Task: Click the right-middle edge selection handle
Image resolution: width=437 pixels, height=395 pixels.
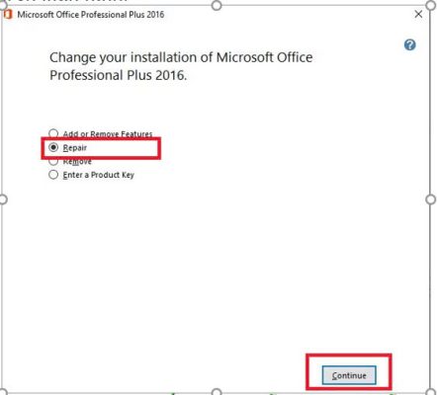Action: pyautogui.click(x=431, y=199)
